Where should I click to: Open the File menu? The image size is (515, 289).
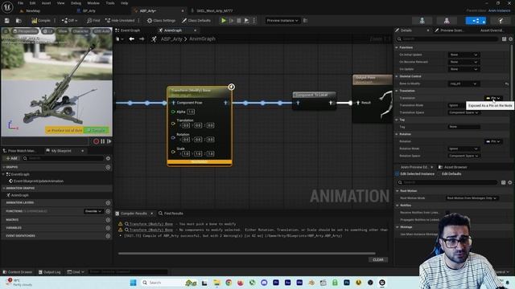click(x=20, y=3)
